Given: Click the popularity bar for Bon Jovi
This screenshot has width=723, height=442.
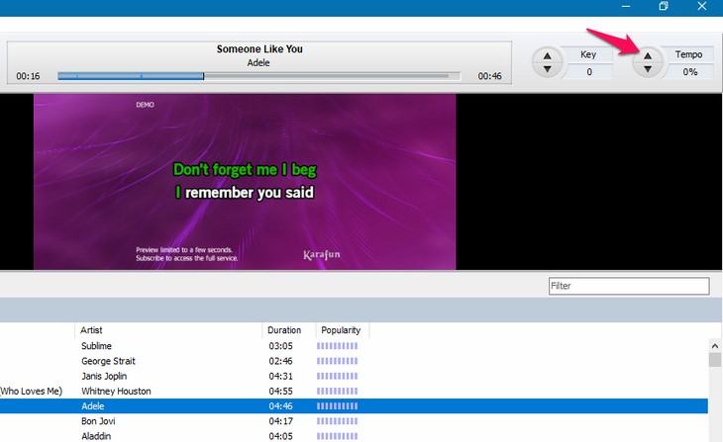Looking at the screenshot, I should tap(337, 421).
